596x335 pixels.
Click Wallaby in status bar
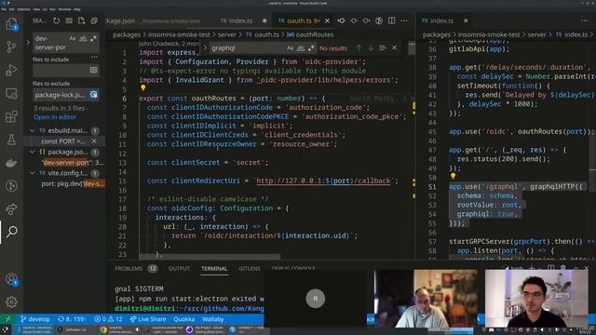tap(213, 319)
